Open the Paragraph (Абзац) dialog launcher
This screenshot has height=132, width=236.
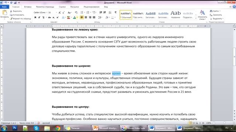pyautogui.click(x=117, y=22)
